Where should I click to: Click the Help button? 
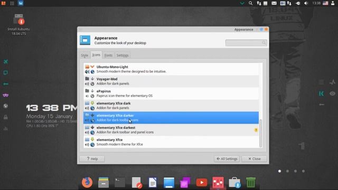92,159
